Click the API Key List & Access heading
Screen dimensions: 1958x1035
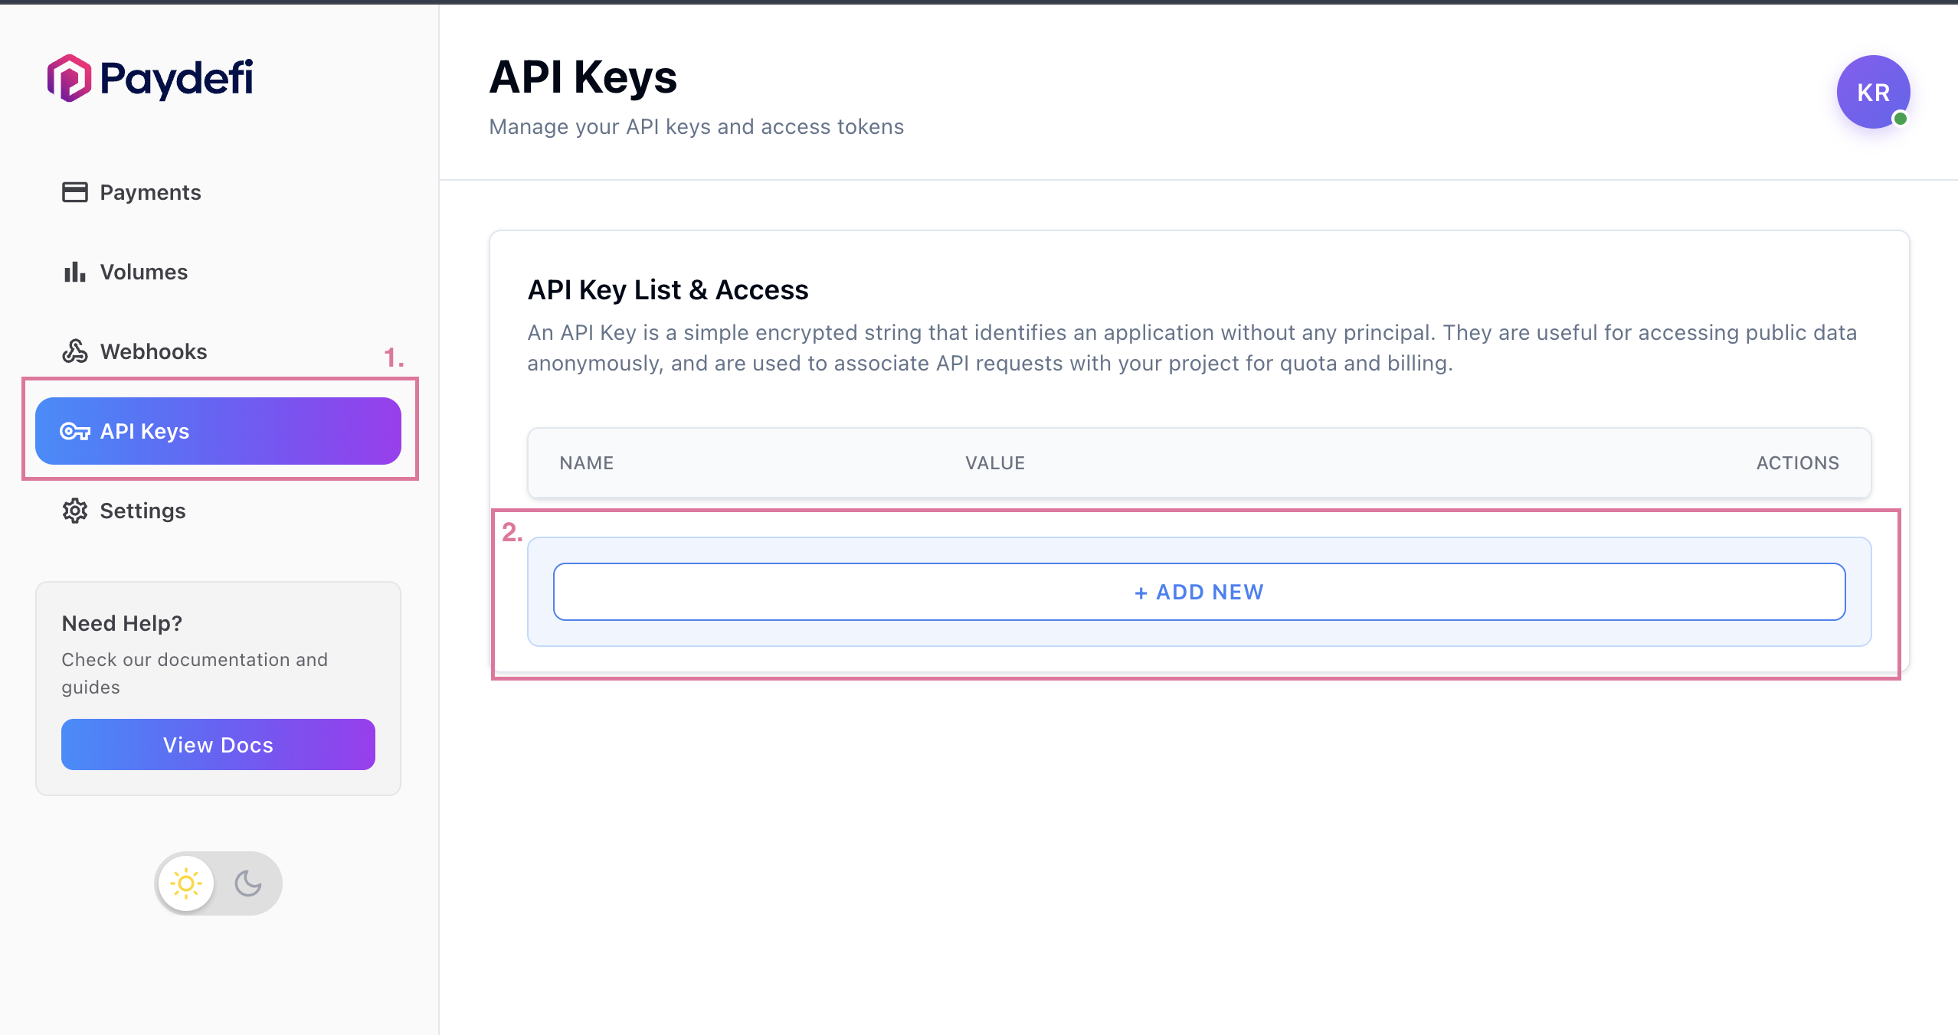668,289
